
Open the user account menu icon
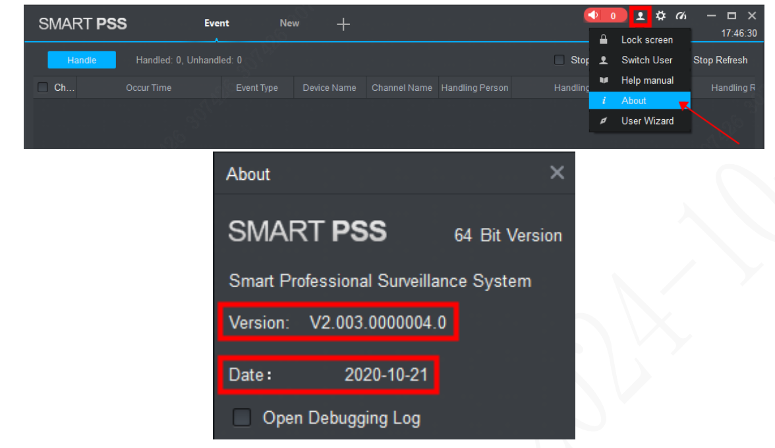pyautogui.click(x=641, y=14)
